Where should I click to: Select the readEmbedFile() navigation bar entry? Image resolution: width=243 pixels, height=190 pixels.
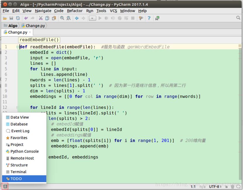39,40
